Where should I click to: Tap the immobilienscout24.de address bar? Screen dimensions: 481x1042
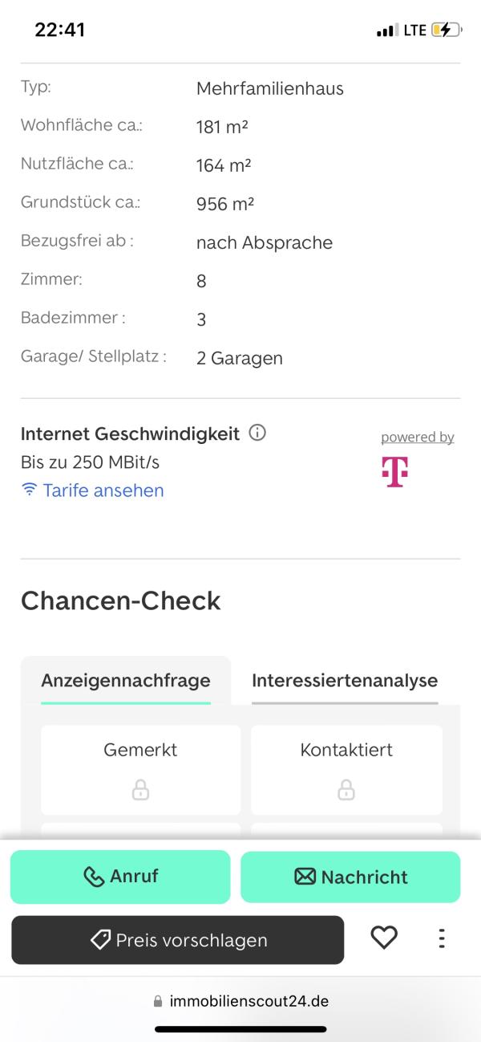(x=240, y=1001)
